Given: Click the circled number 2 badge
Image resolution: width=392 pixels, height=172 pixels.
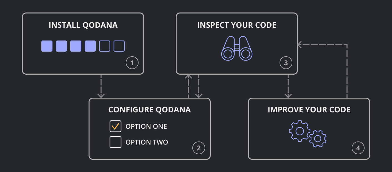Looking at the screenshot, I should click(199, 148).
